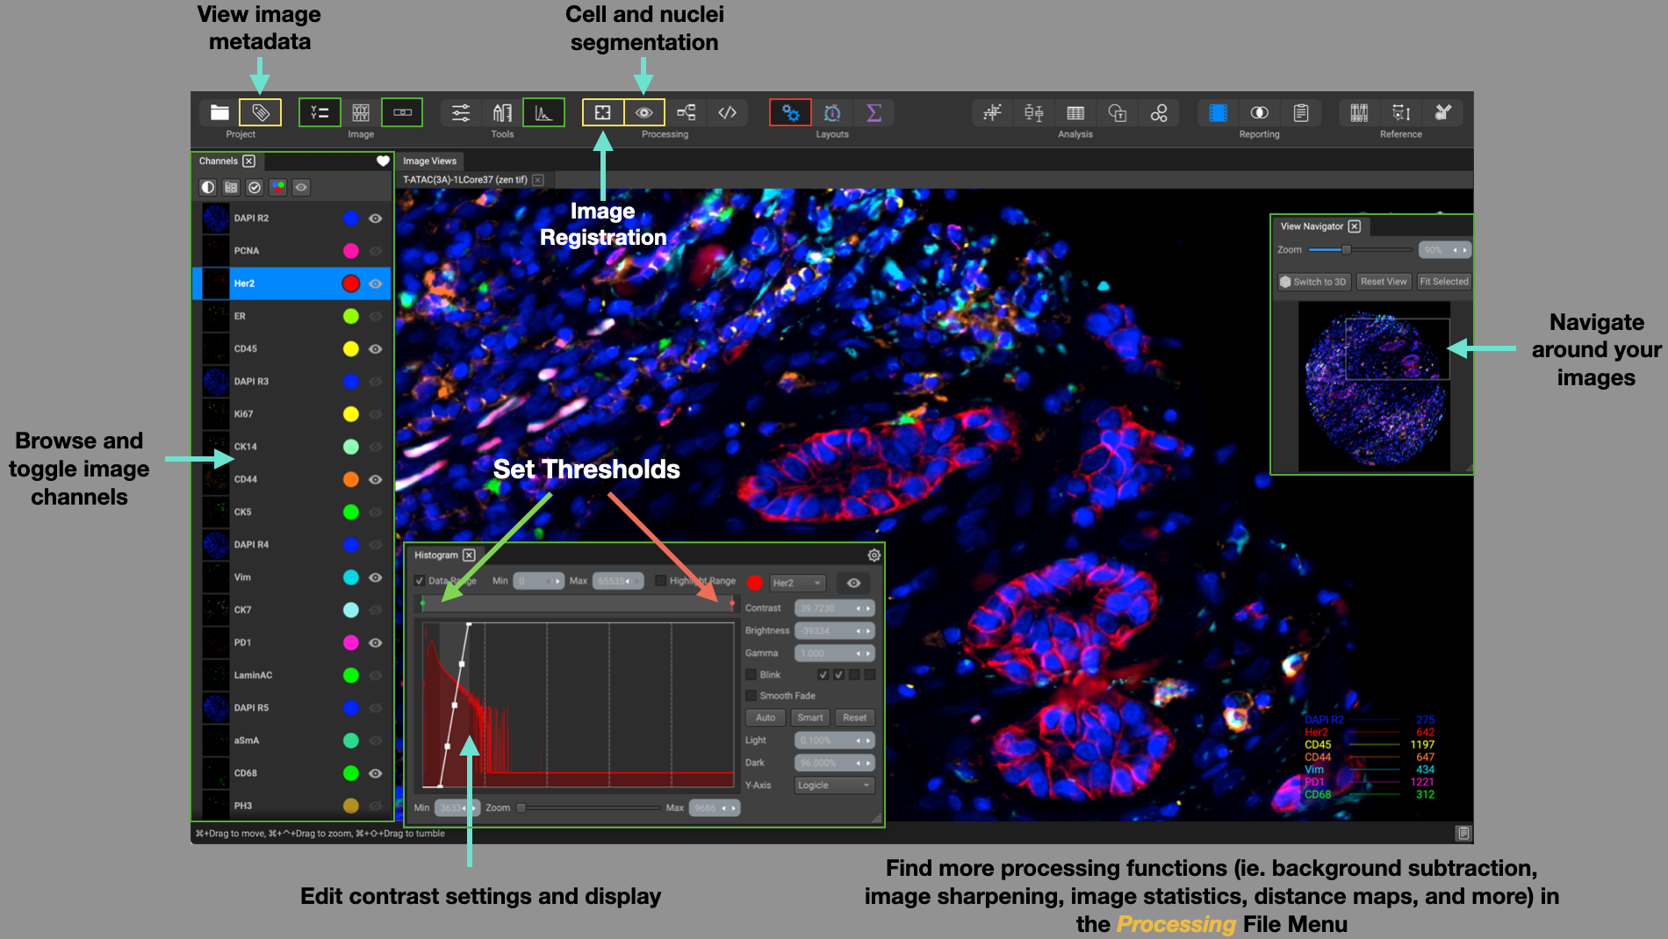This screenshot has height=939, width=1668.
Task: Click the Her2 channel red color circle
Action: pos(351,283)
